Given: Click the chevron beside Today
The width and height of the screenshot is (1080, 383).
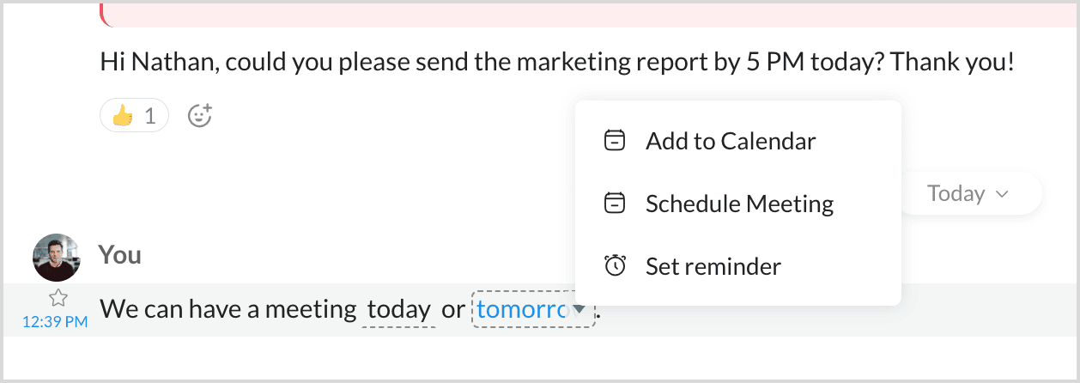Looking at the screenshot, I should point(1001,194).
